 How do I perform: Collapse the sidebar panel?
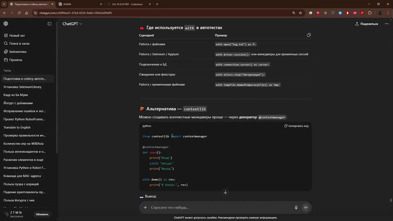(49, 24)
